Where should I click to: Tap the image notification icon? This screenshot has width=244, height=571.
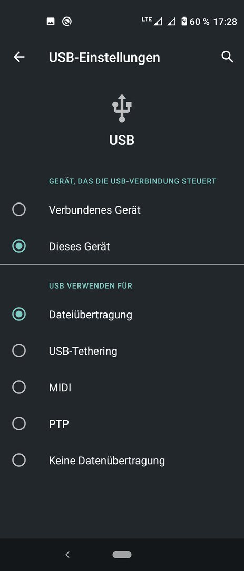coord(51,22)
